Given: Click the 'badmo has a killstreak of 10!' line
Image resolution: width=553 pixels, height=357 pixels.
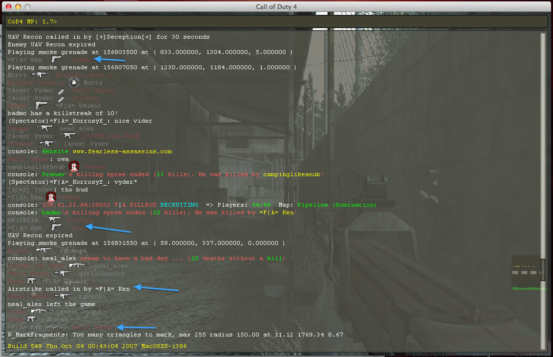Looking at the screenshot, I should click(x=63, y=113).
